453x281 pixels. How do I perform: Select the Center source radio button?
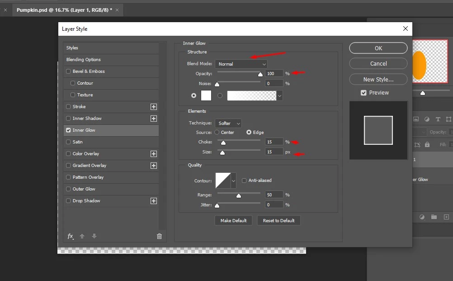pyautogui.click(x=217, y=132)
